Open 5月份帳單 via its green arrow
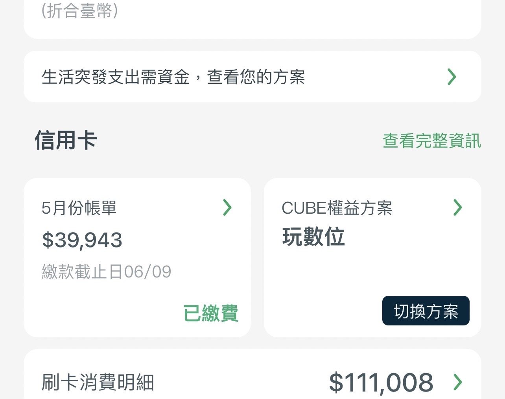The height and width of the screenshot is (399, 505). 227,207
